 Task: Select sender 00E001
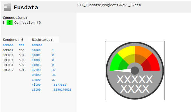click(8, 50)
